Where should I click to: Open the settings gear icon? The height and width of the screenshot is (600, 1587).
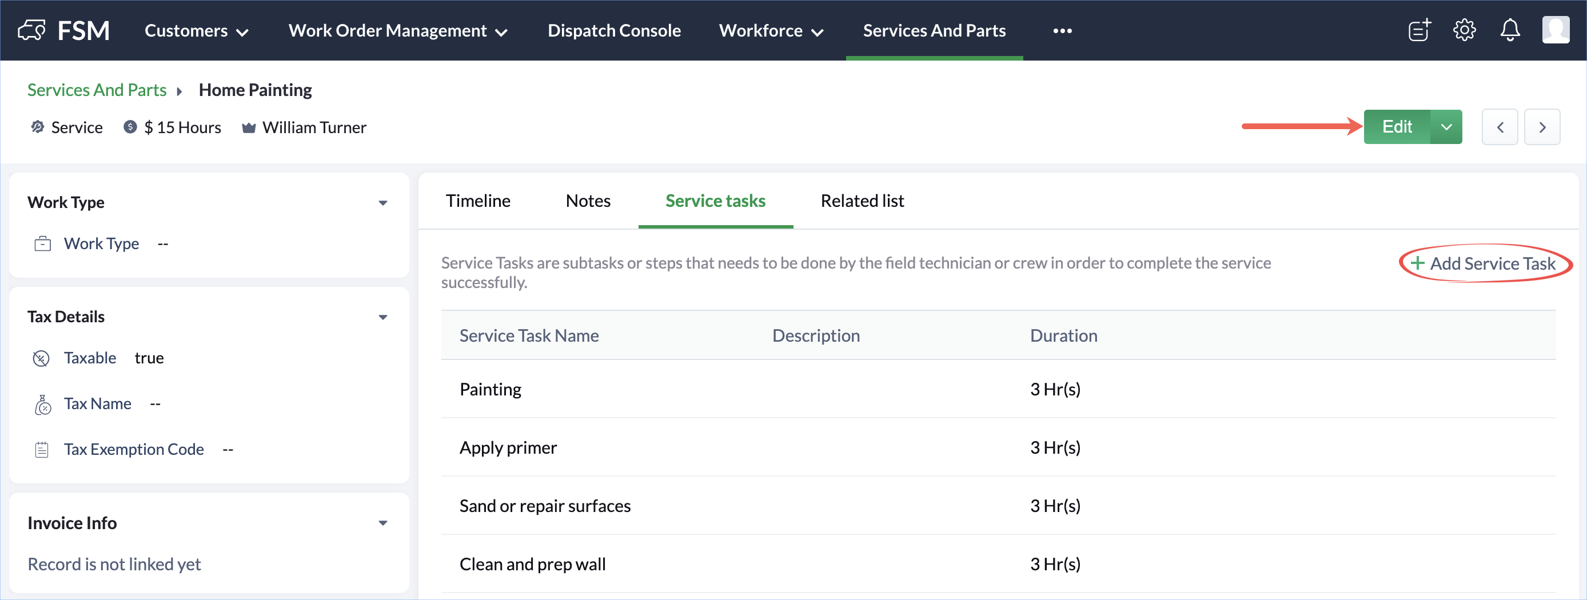[x=1465, y=30]
